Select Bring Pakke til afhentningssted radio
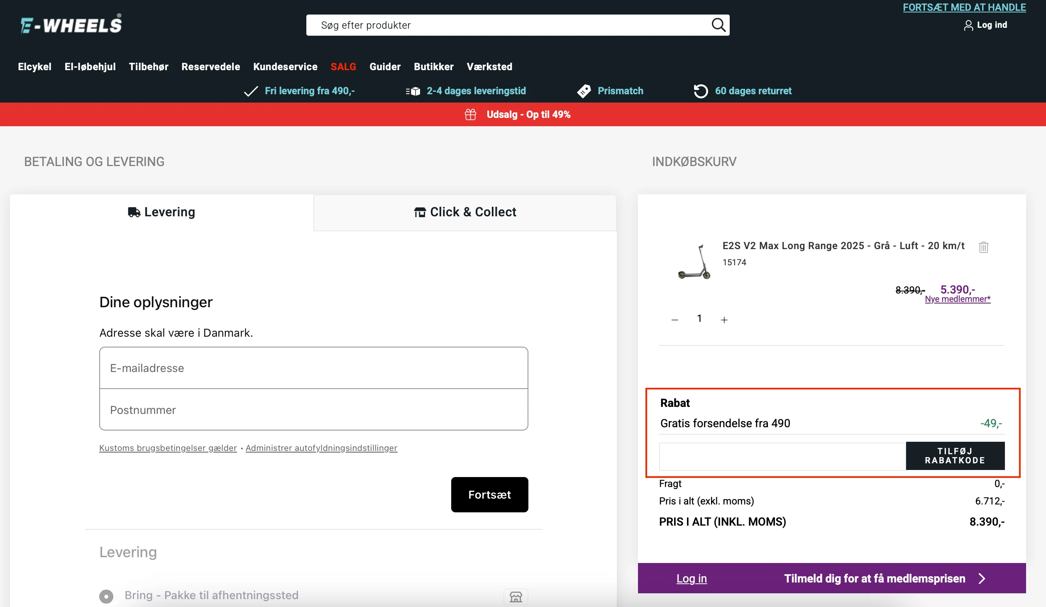This screenshot has width=1046, height=607. tap(106, 596)
